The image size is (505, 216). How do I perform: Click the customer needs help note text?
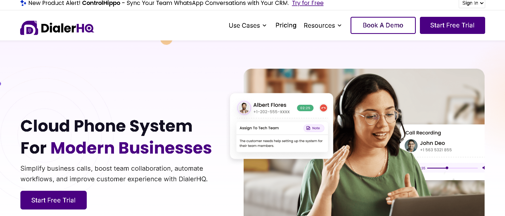click(281, 143)
